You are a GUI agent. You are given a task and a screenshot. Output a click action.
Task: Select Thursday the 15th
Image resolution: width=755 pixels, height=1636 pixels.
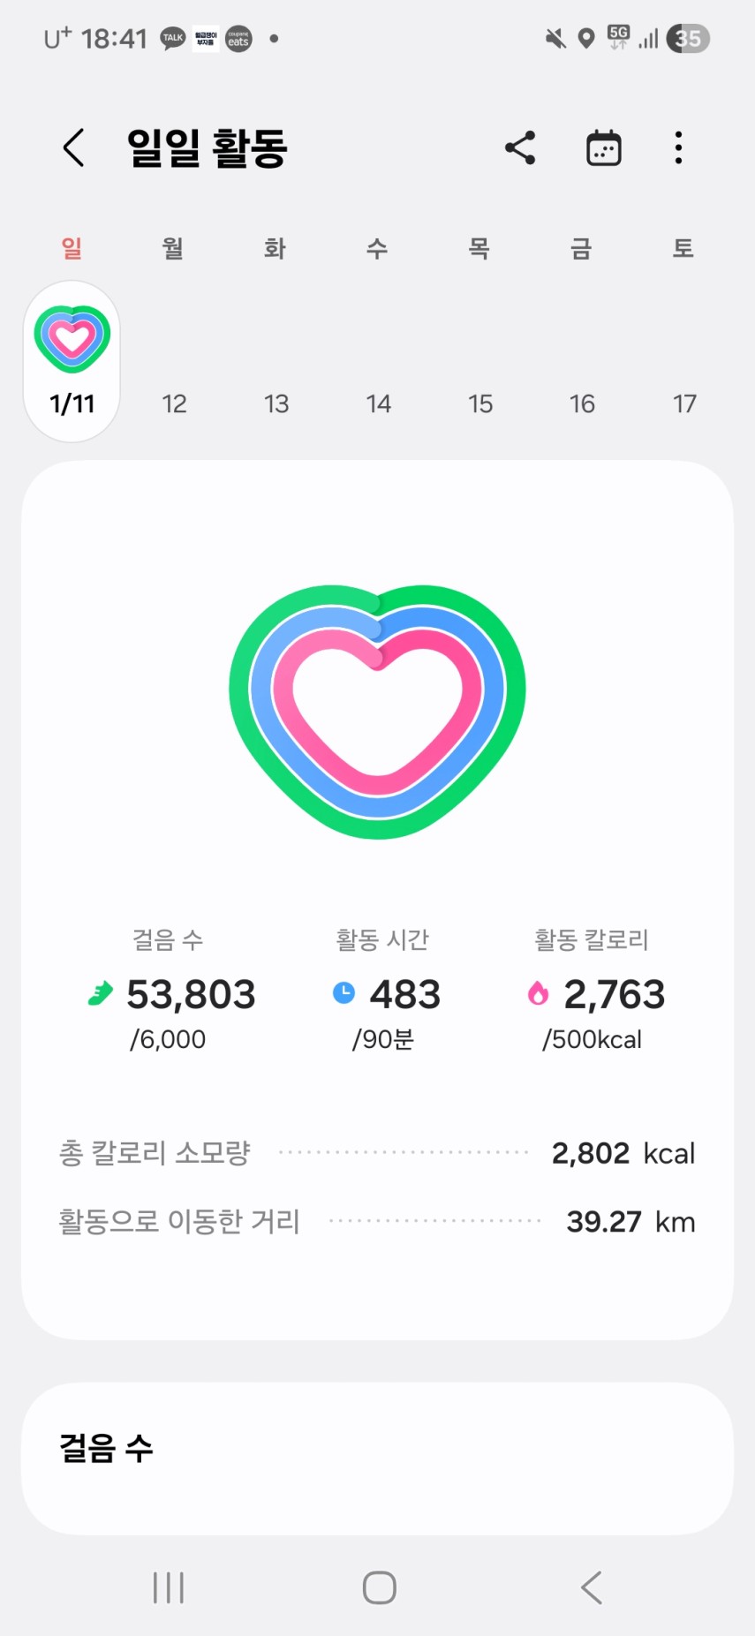pyautogui.click(x=480, y=403)
